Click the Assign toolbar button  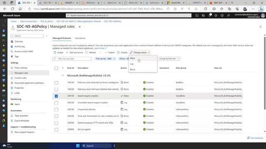pos(58,53)
